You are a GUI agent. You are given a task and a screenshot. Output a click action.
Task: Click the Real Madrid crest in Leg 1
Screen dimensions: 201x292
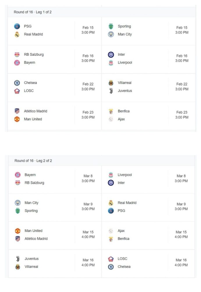(x=17, y=34)
